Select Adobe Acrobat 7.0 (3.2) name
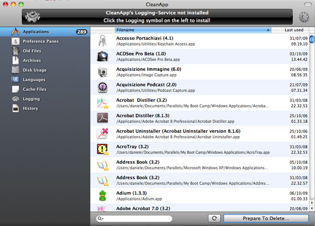 143,209
